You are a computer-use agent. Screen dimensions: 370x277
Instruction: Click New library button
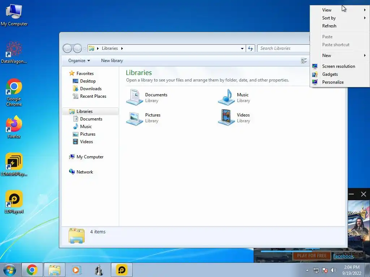coord(112,61)
